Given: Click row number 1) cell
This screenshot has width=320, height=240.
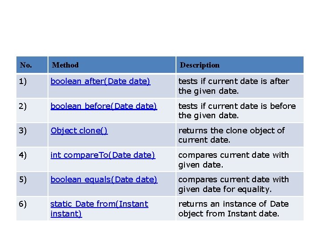Looking at the screenshot, I should coord(23,81).
